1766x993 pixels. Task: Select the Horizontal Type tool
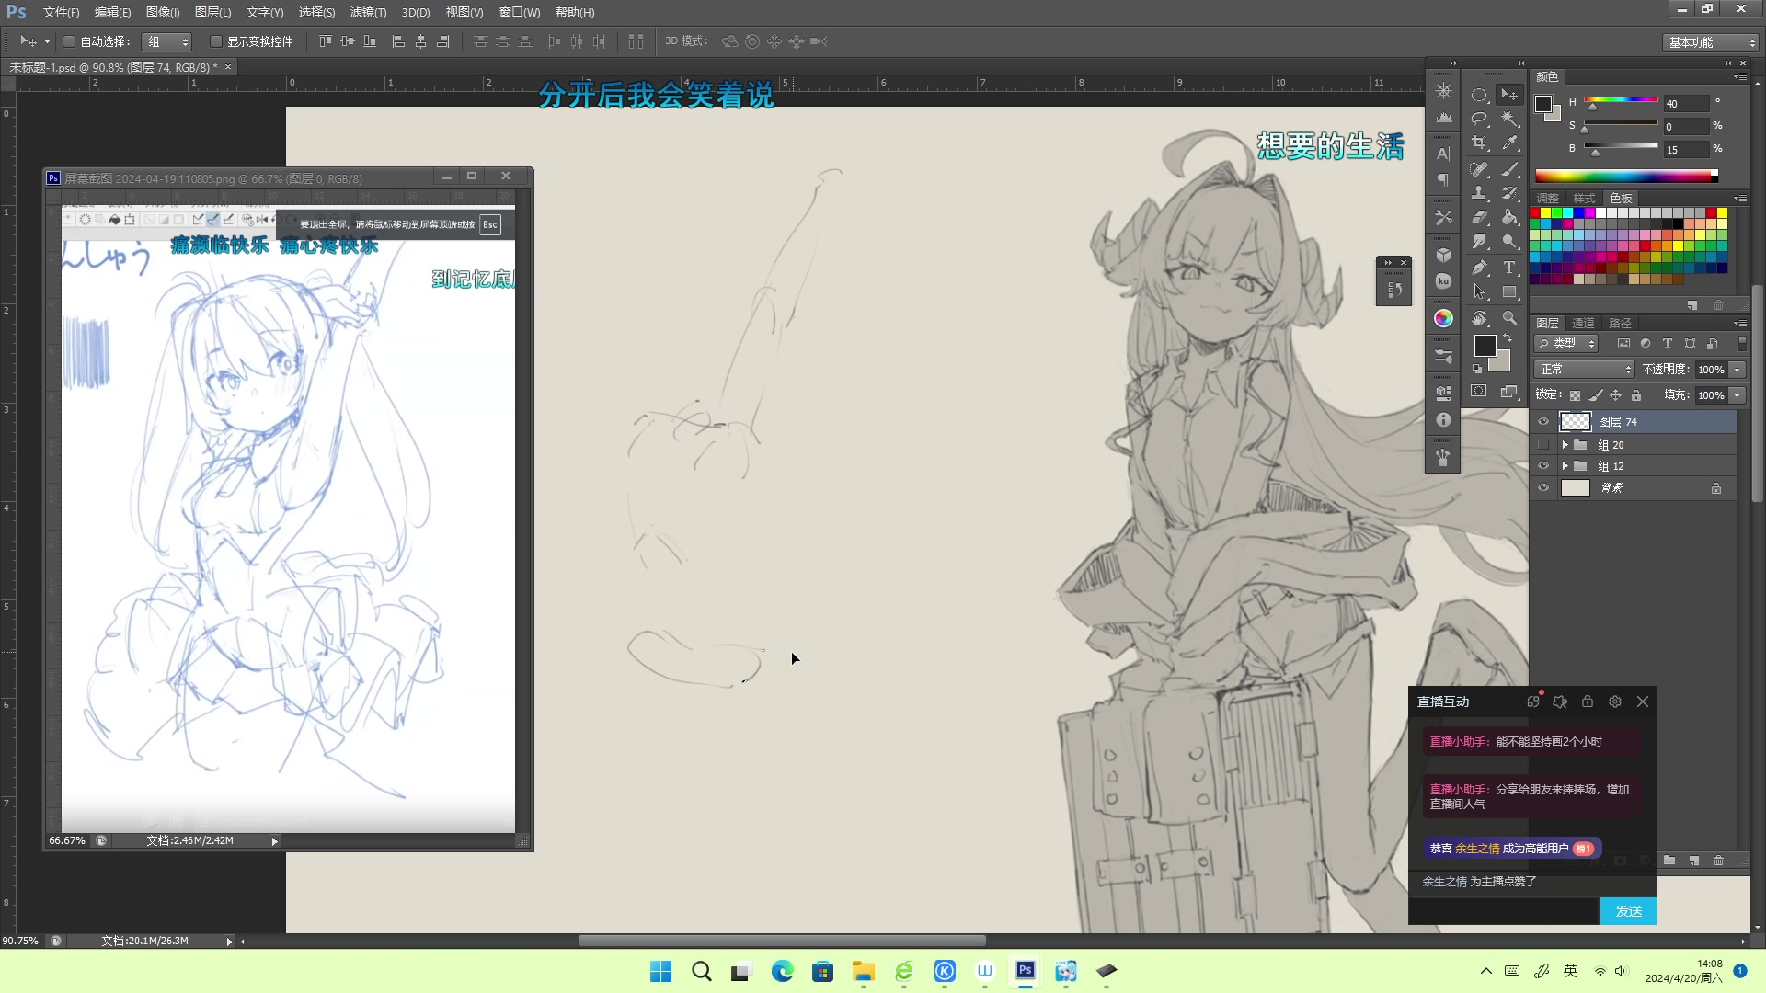click(x=1509, y=268)
